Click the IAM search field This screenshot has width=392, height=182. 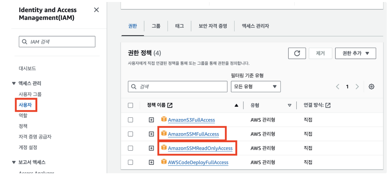click(57, 42)
